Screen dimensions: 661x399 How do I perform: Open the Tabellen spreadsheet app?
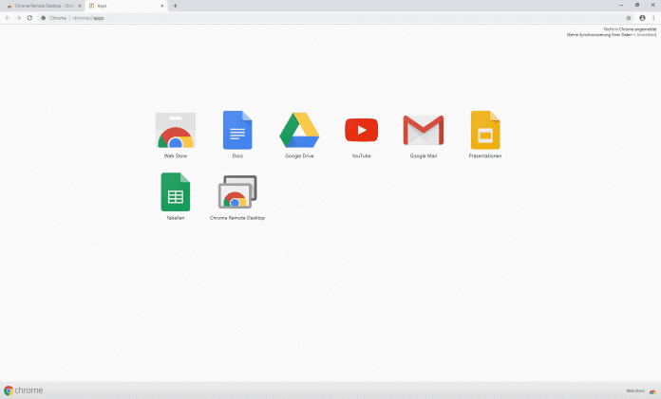coord(176,192)
